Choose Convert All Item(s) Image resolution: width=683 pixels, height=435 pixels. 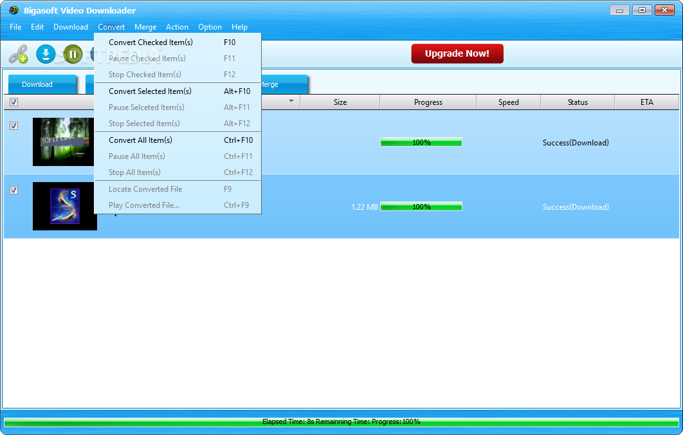[178, 140]
